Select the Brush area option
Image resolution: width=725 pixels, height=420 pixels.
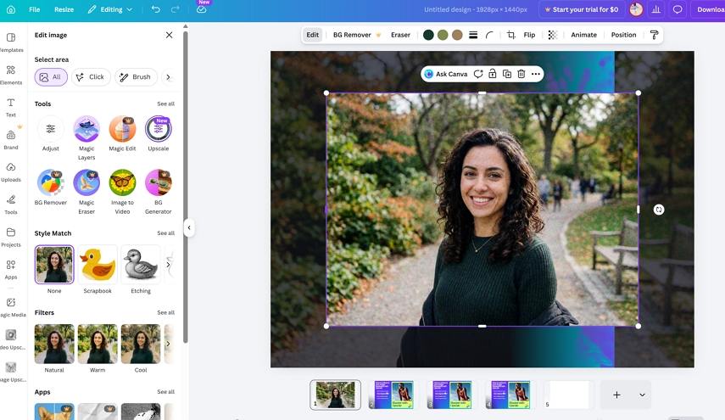[136, 76]
